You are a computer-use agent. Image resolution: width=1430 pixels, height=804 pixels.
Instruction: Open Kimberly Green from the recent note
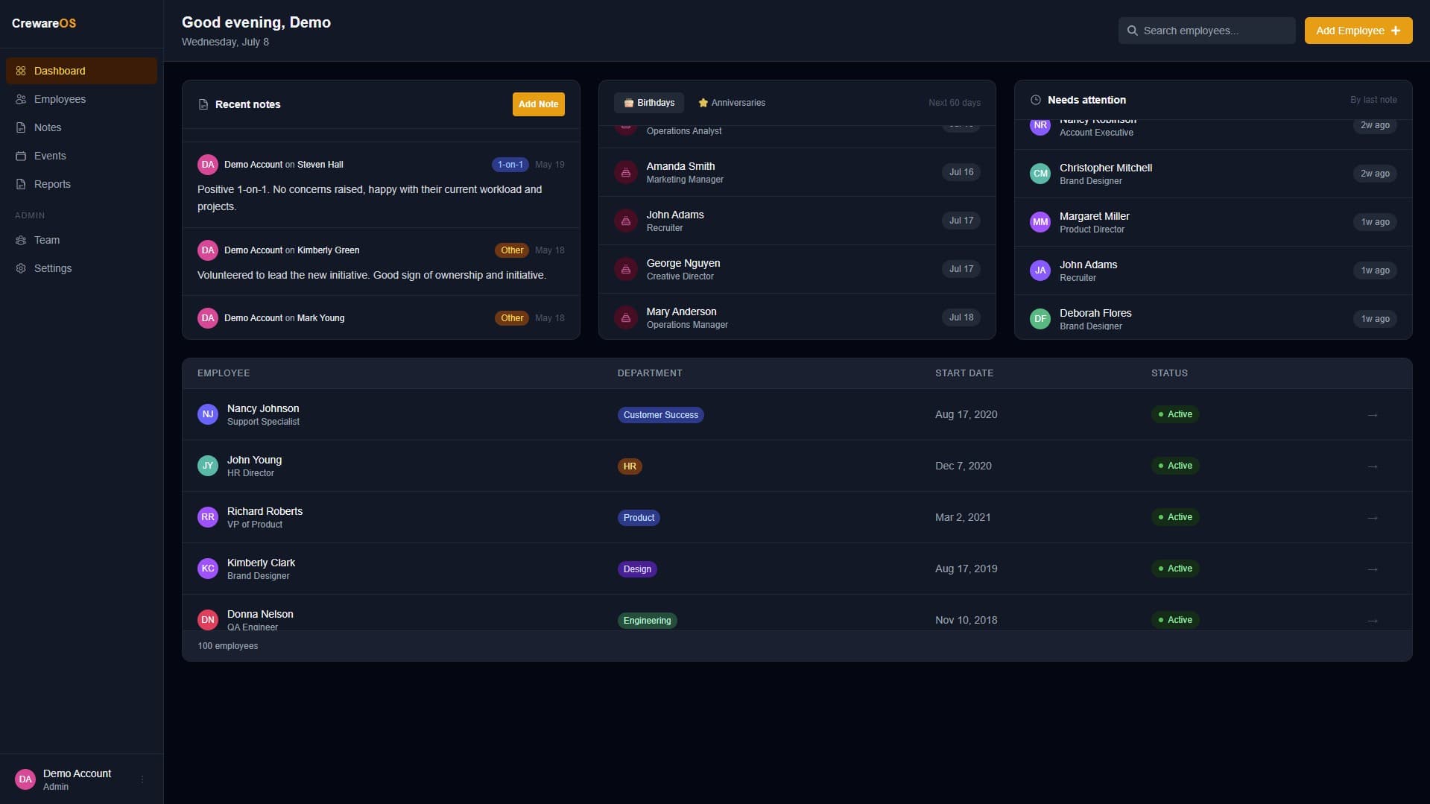pos(328,250)
